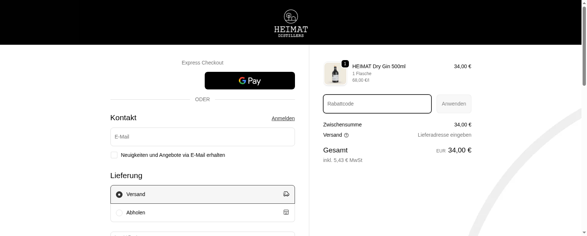This screenshot has width=587, height=236.
Task: Click the shipping truck icon for Versand
Action: [x=286, y=194]
